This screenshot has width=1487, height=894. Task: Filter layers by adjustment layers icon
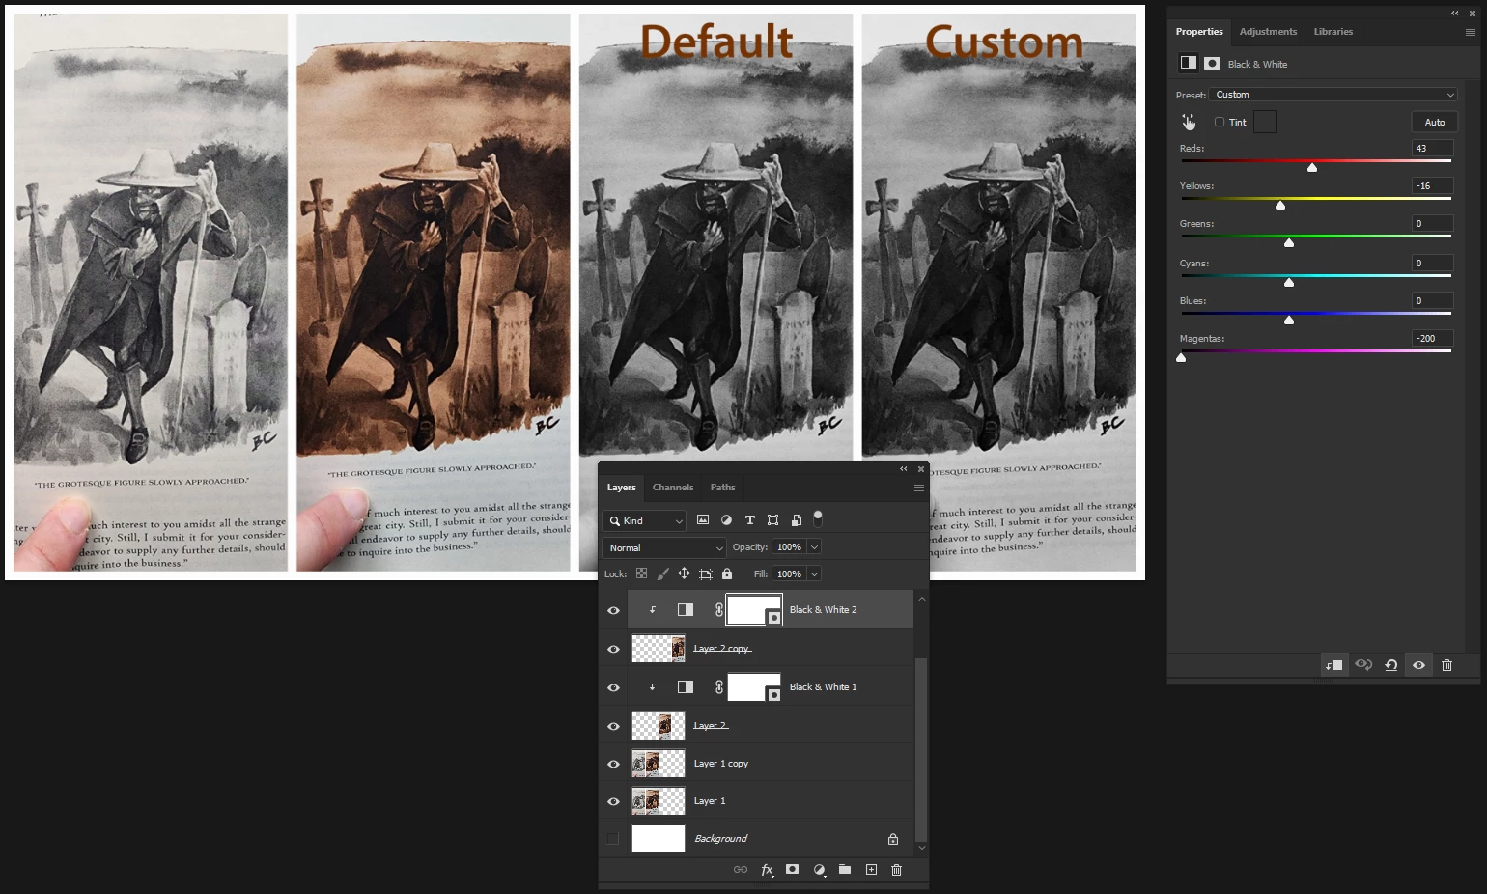point(726,520)
